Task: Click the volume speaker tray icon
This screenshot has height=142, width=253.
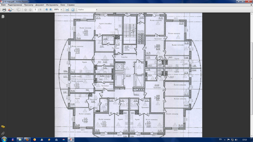Action: pos(236,140)
